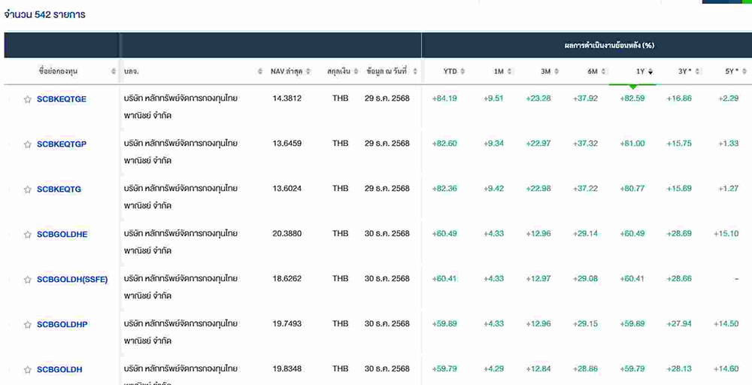Sort by fund short name column arrows
752x385 pixels.
[x=114, y=71]
